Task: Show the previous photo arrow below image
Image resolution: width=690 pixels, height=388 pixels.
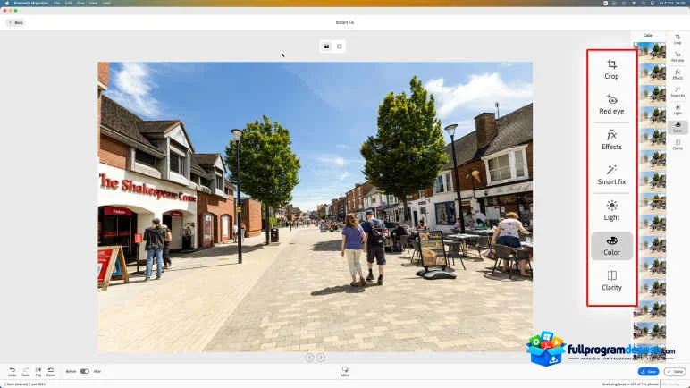Action: [310, 358]
